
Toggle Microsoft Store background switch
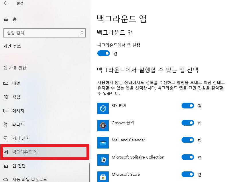click(x=188, y=174)
